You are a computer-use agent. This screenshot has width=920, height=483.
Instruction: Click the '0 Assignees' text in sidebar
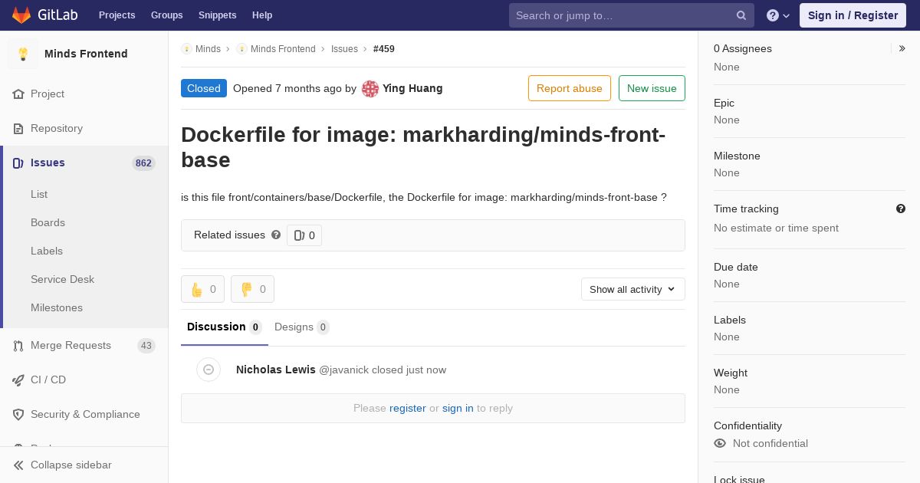743,48
